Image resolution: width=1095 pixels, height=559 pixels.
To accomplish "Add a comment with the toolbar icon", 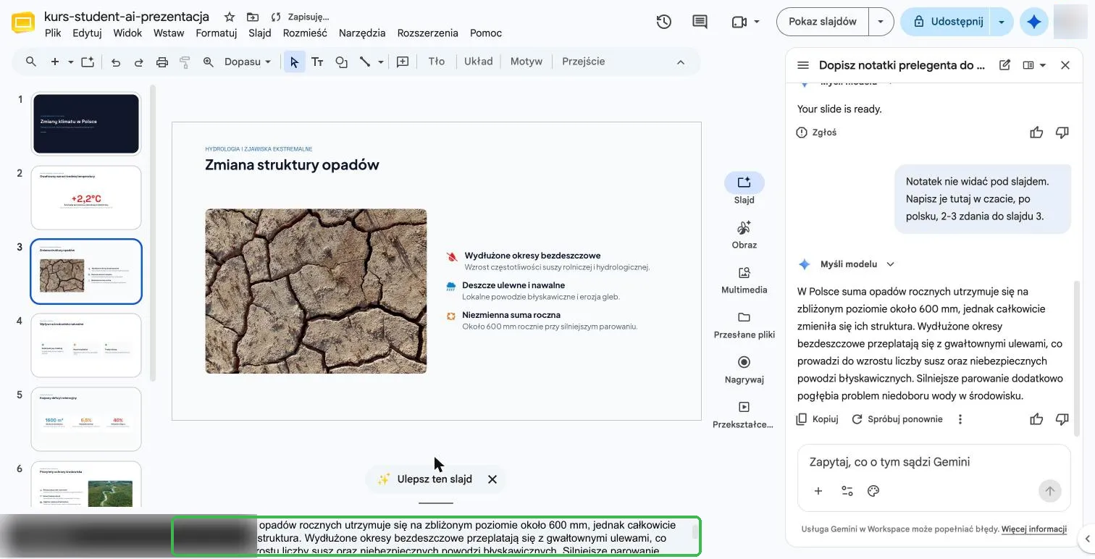I will coord(403,62).
